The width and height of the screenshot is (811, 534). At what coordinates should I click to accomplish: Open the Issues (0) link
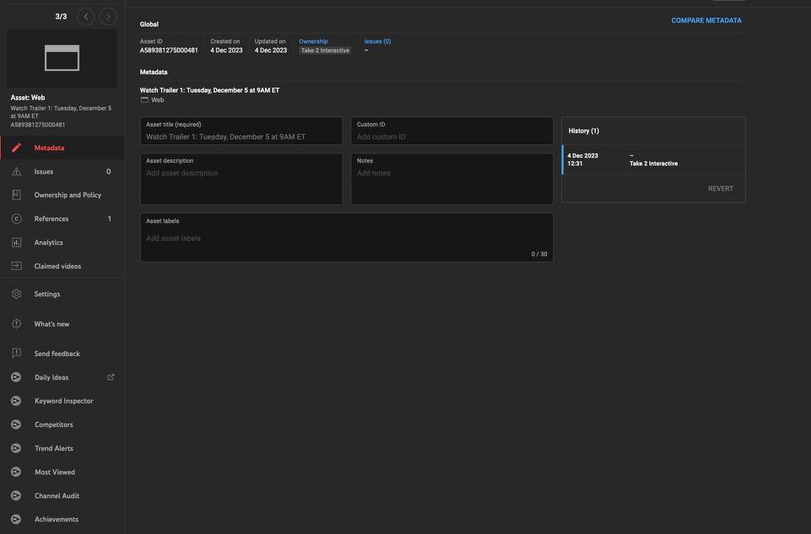point(377,41)
